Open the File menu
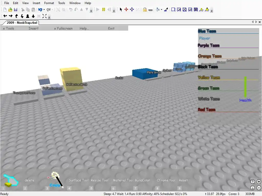This screenshot has width=262, height=196. (7, 3)
